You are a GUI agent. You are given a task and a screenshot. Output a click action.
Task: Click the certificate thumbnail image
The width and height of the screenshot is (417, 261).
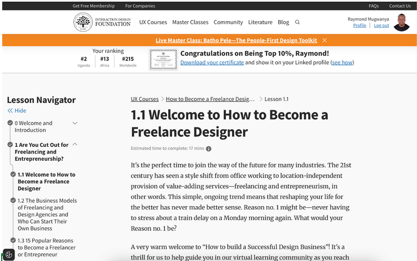[163, 59]
